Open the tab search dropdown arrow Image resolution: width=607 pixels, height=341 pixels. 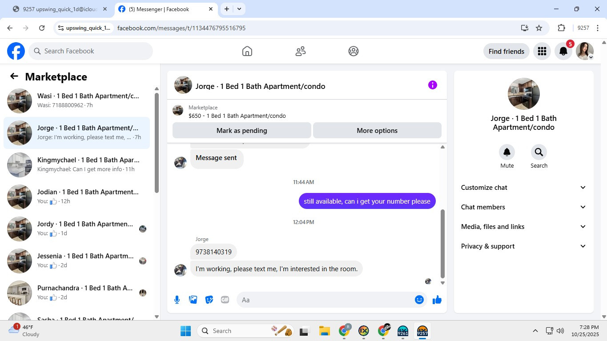239,9
